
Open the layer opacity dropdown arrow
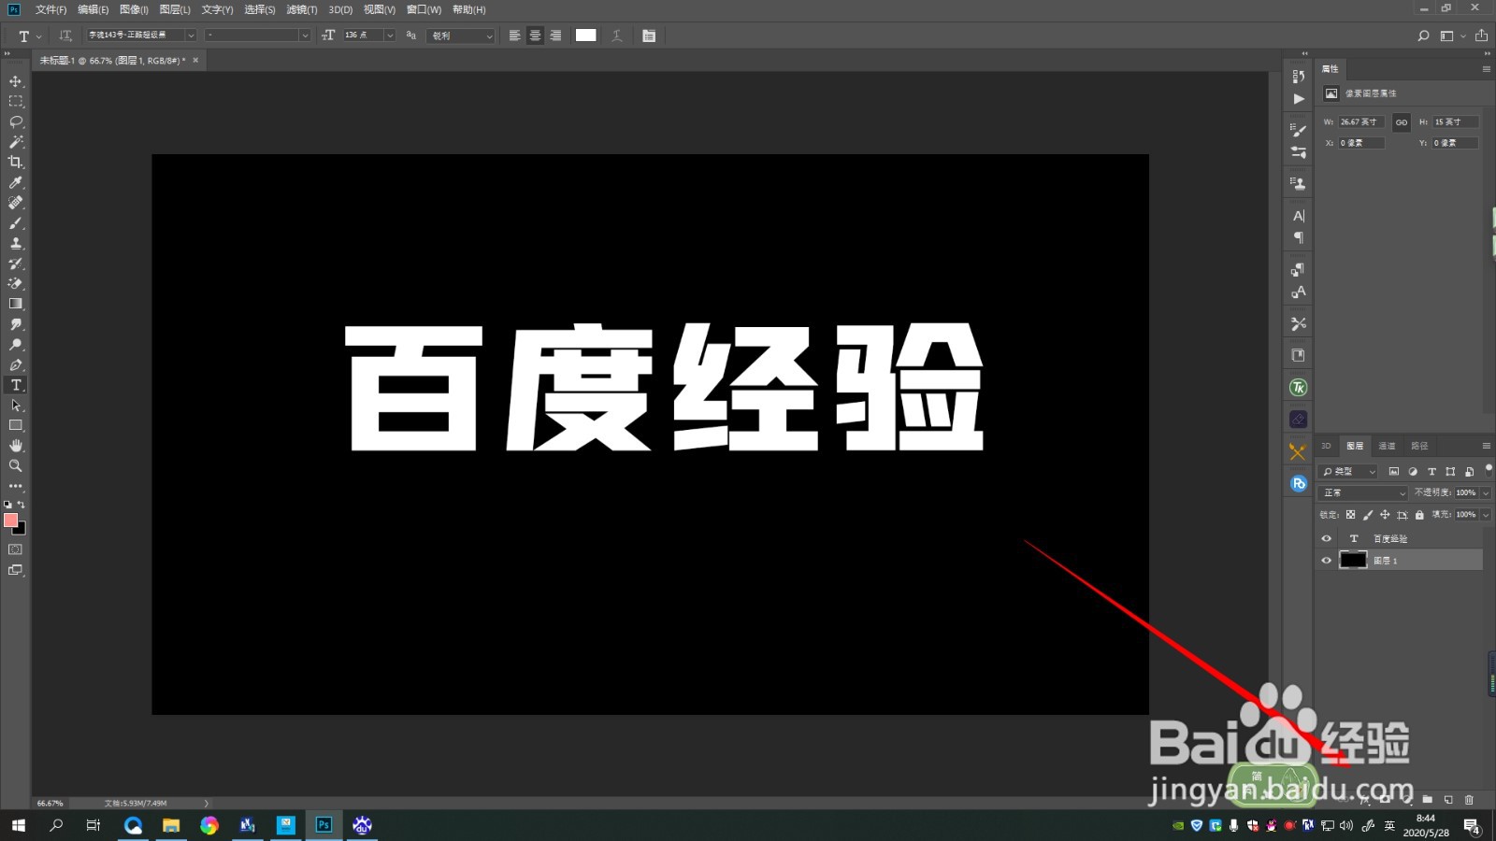click(1486, 492)
